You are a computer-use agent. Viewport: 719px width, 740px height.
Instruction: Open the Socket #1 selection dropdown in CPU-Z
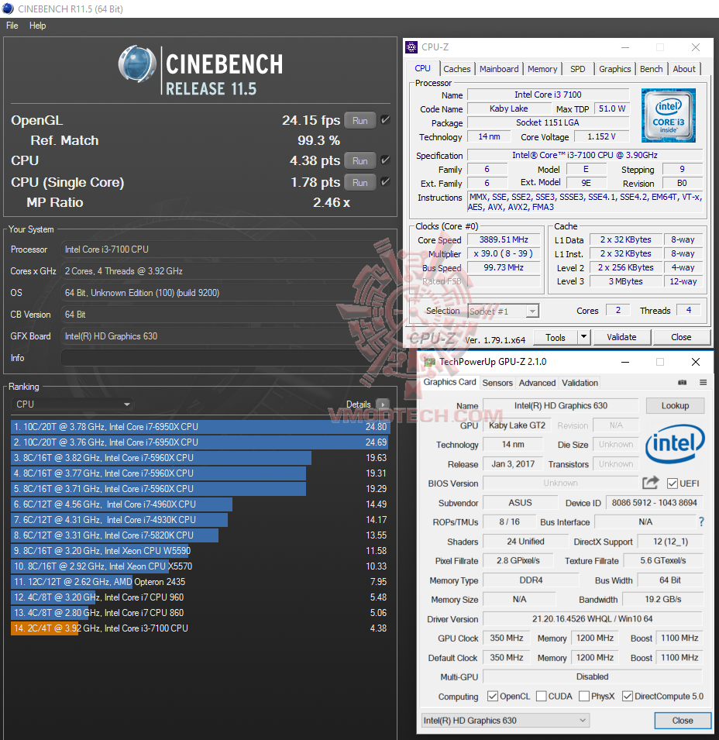coord(504,311)
